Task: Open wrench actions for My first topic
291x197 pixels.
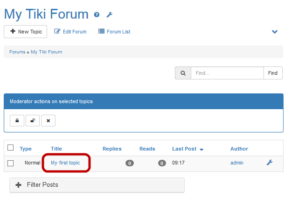Action: tap(269, 163)
